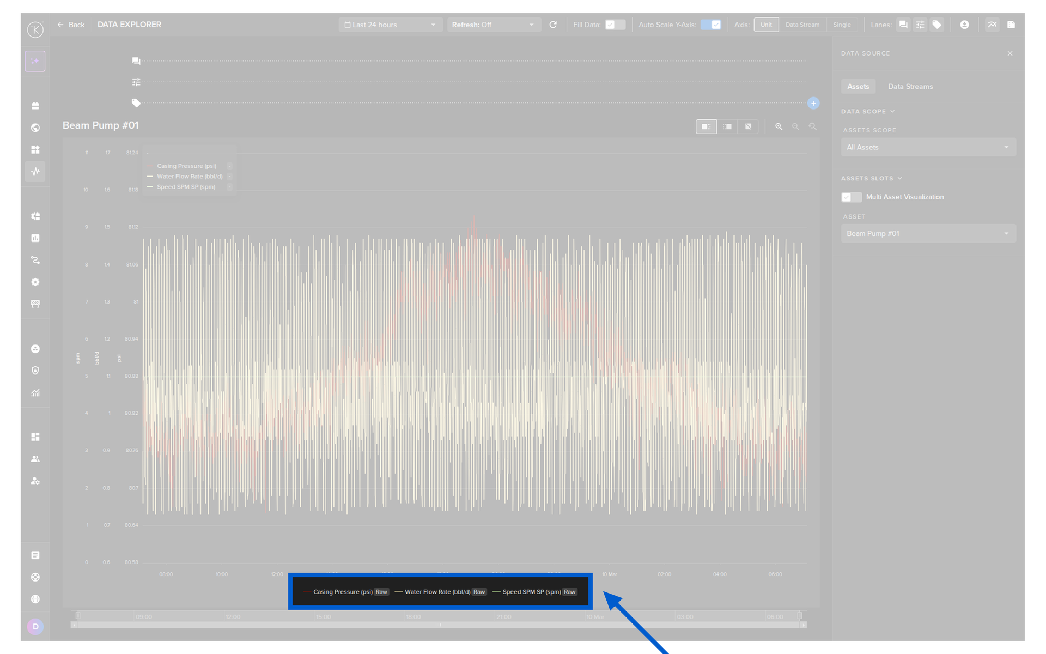The width and height of the screenshot is (1046, 654).
Task: Open the Refresh: Off dropdown
Action: pyautogui.click(x=494, y=25)
